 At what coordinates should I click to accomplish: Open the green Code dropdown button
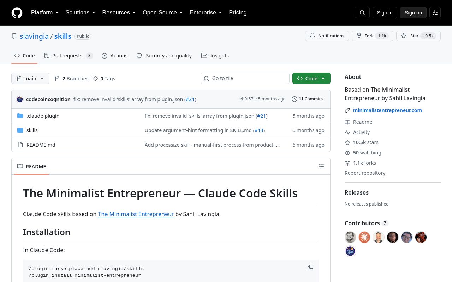point(311,78)
